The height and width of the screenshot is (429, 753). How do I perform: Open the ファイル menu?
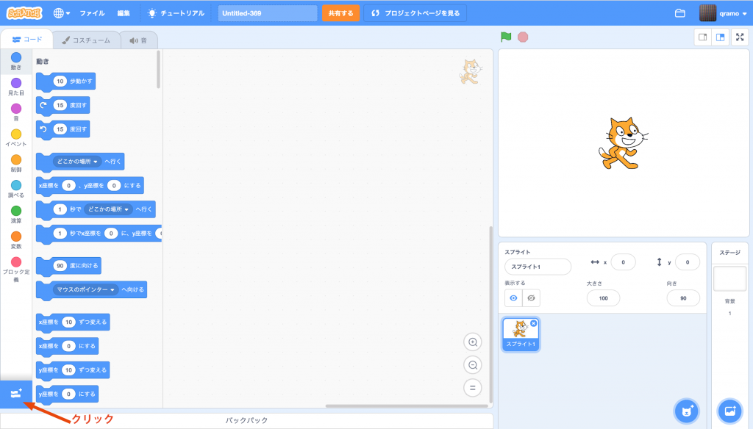[x=92, y=13]
